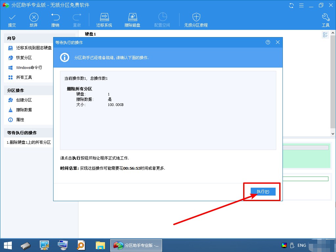336x252 pixels.
Task: Open the 迁移系统 migrate system tool
Action: coord(104,20)
